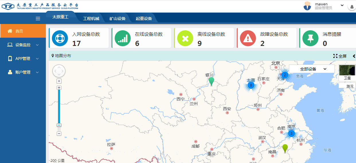Click the mawen user avatar icon
356x163 pixels.
tap(307, 6)
